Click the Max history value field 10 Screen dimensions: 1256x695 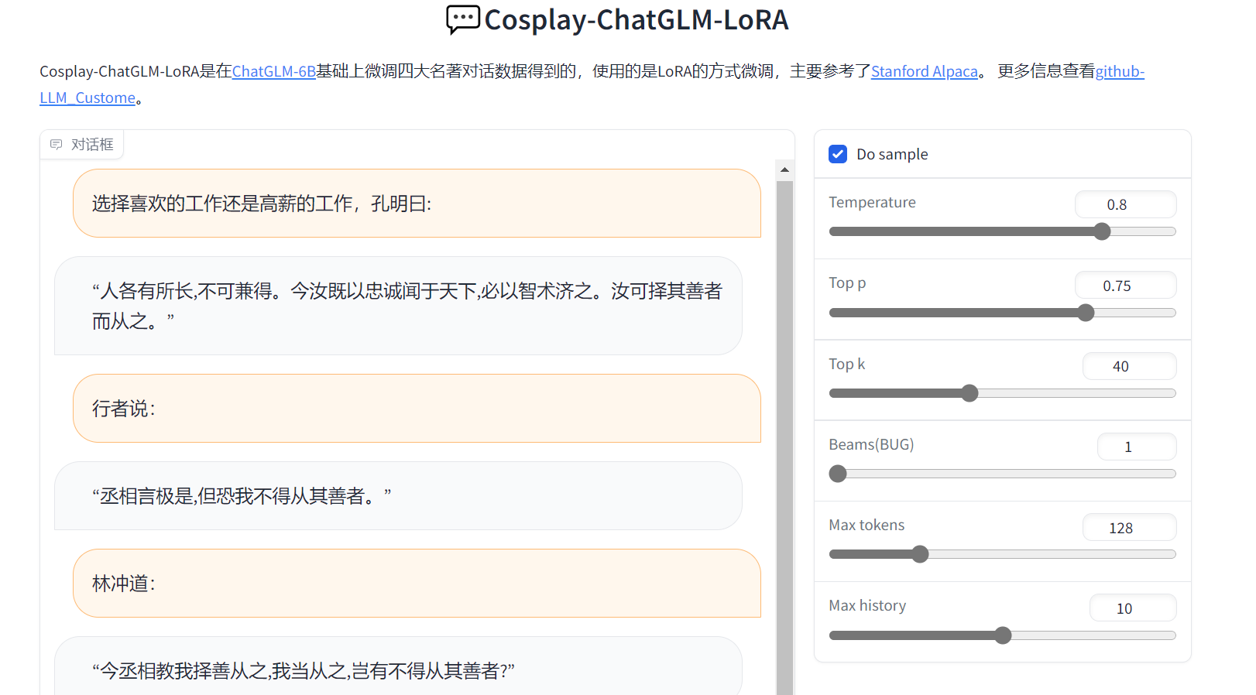point(1133,608)
